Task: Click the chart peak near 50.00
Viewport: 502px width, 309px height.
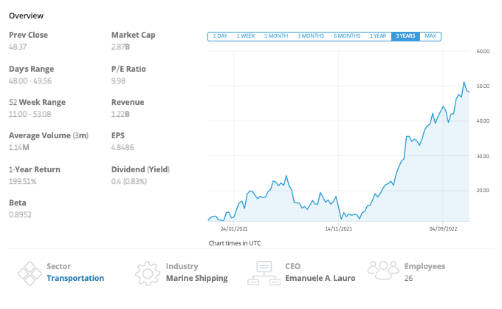Action: pos(464,82)
